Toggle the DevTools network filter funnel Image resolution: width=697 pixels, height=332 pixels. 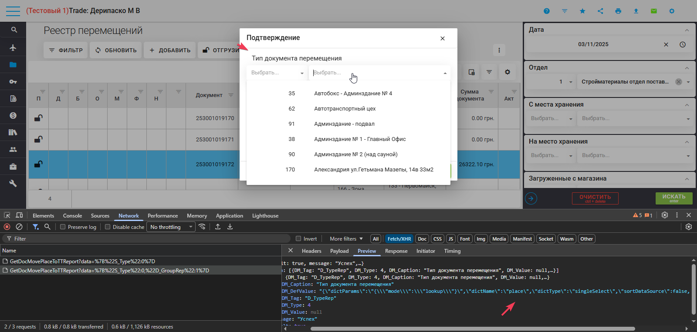(36, 227)
